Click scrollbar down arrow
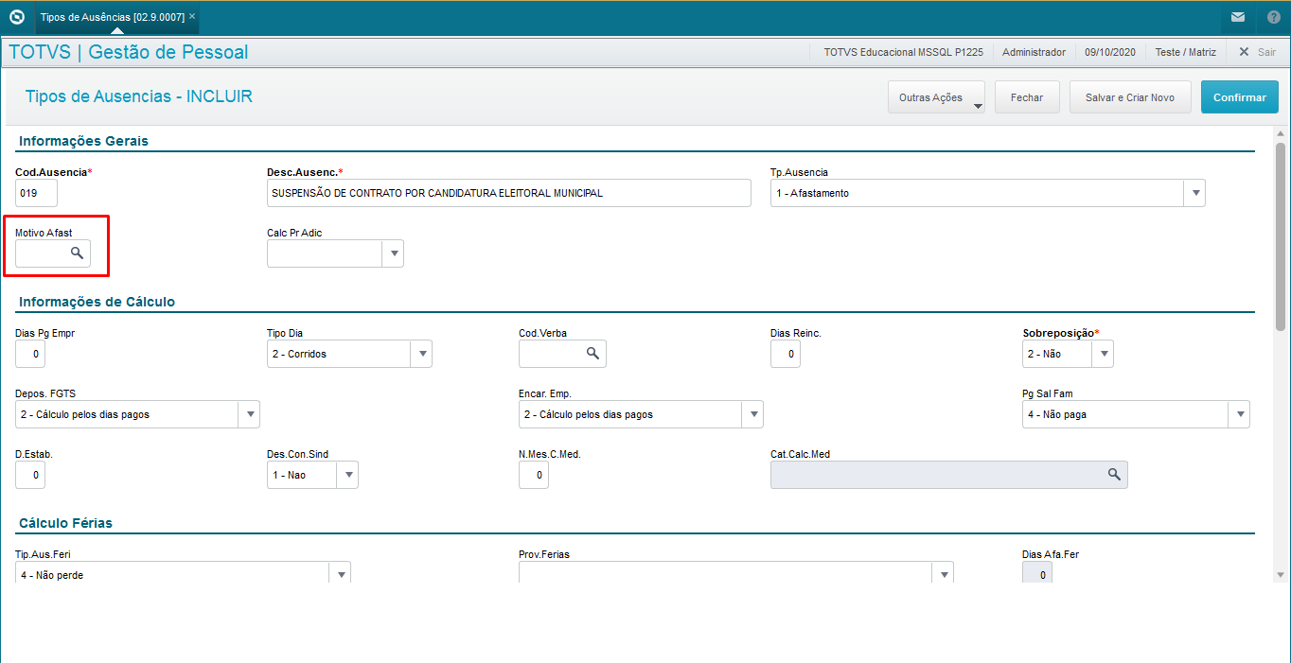Image resolution: width=1291 pixels, height=663 pixels. (x=1281, y=574)
